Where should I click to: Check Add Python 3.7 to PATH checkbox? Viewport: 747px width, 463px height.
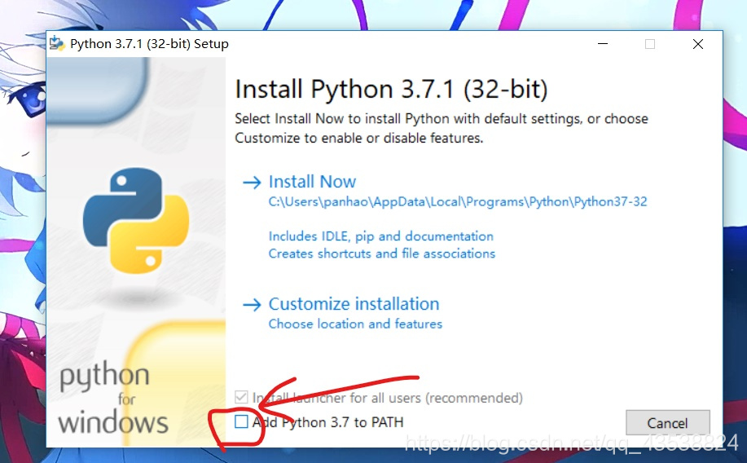tap(242, 421)
